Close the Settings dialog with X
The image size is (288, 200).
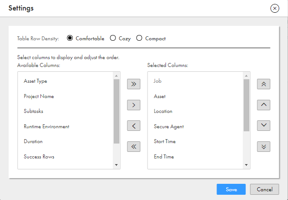click(275, 8)
